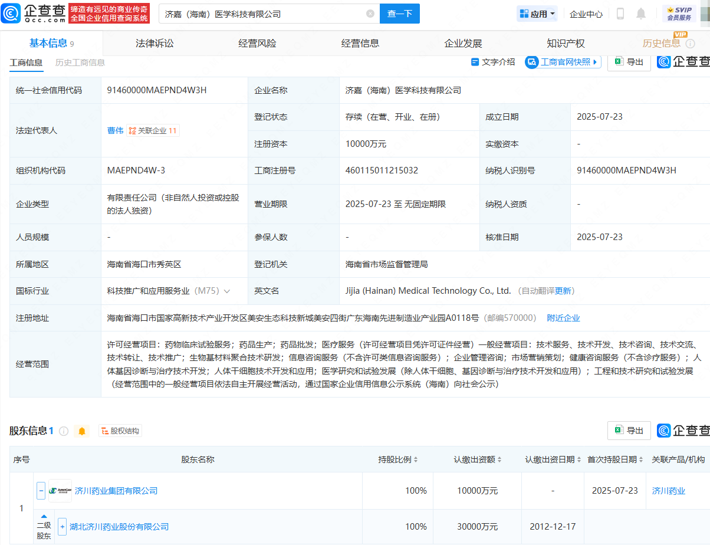Open legal representative 曹伟's profile link
710x545 pixels.
(116, 130)
